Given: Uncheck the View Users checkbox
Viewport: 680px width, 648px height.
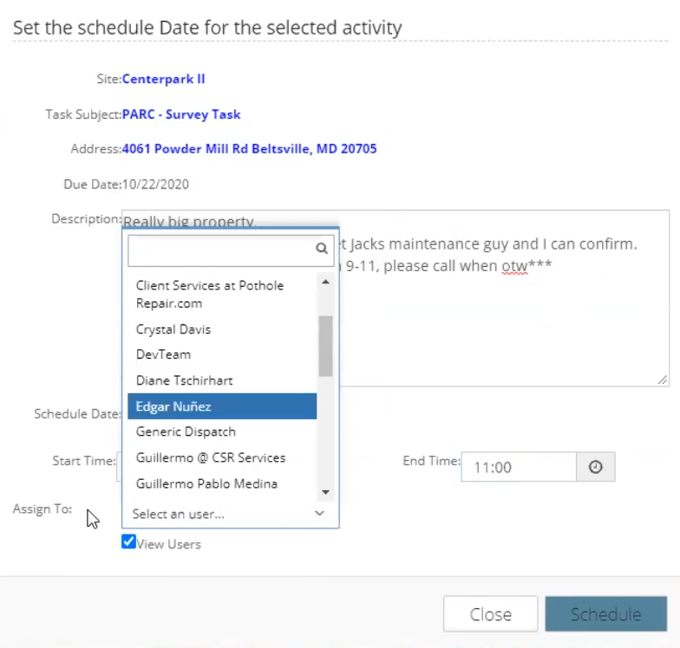Looking at the screenshot, I should [128, 541].
